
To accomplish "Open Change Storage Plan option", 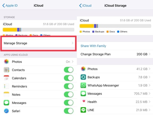I will point(115,54).
